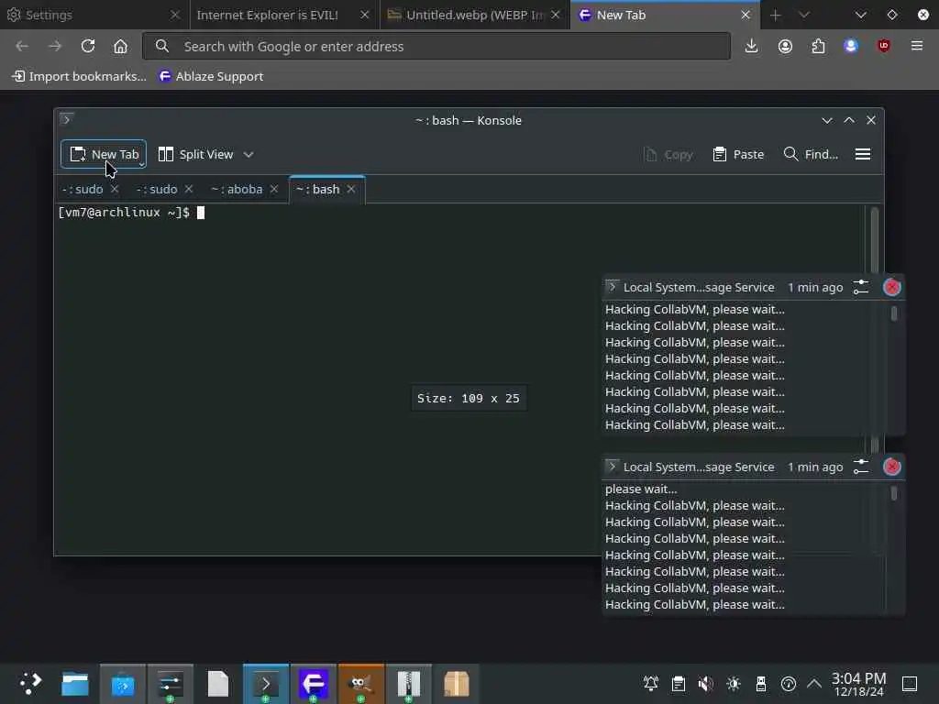Click the show desktop button
Image resolution: width=939 pixels, height=704 pixels.
(910, 684)
